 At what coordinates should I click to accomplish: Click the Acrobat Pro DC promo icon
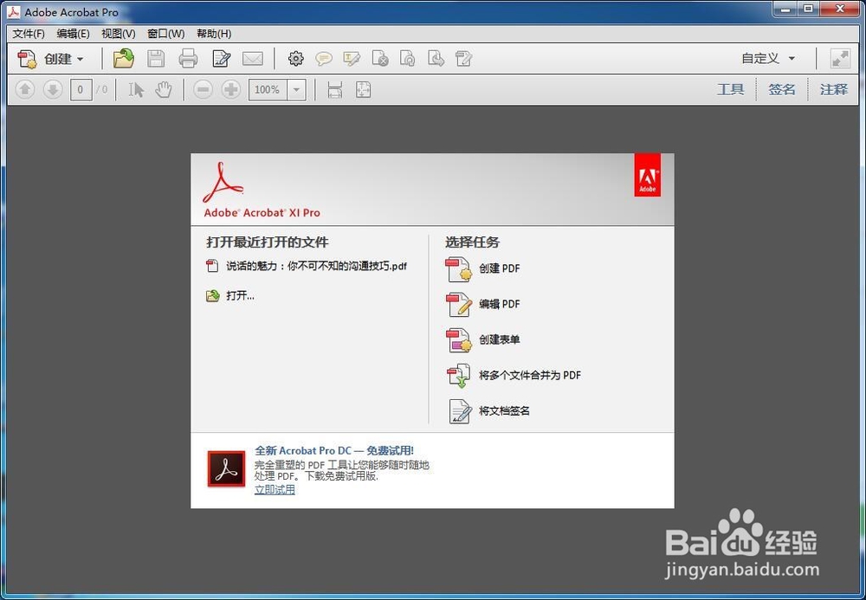226,468
